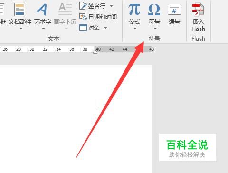Click the Flash group label

click(198, 39)
